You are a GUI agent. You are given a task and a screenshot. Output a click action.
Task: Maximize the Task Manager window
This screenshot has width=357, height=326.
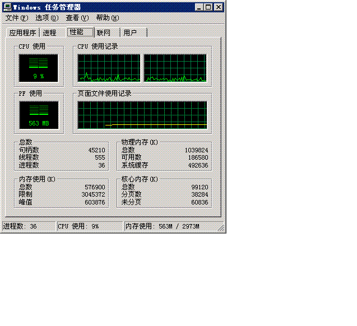point(208,7)
